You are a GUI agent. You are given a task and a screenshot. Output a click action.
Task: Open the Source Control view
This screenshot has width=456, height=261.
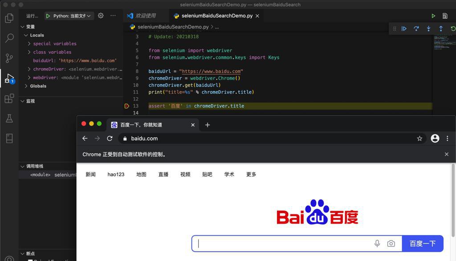[x=9, y=58]
